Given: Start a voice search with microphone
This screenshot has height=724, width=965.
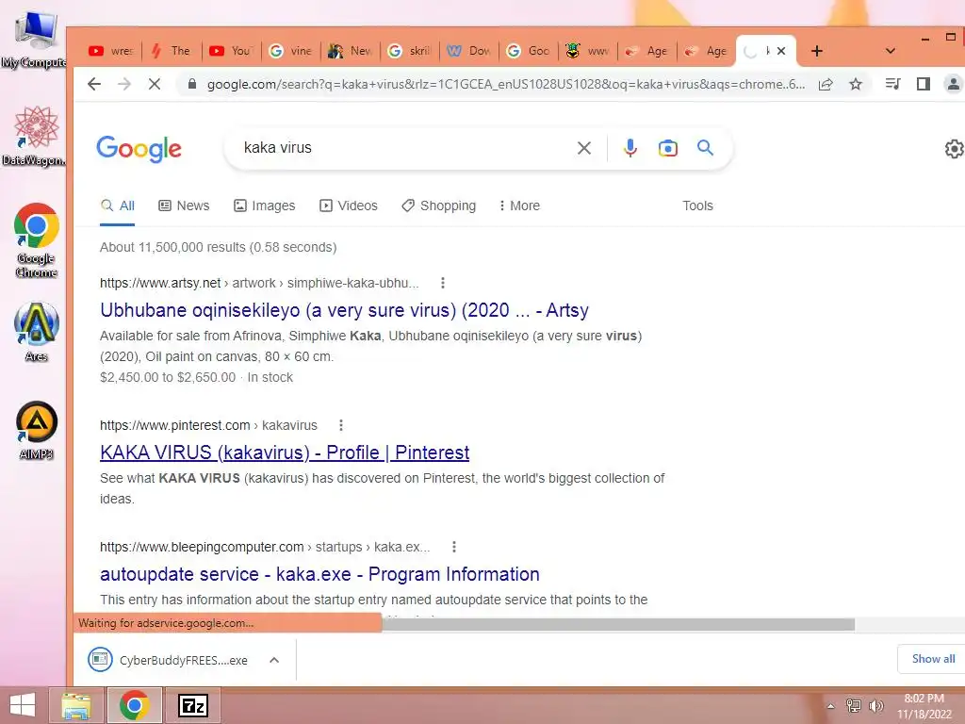Looking at the screenshot, I should (x=630, y=148).
